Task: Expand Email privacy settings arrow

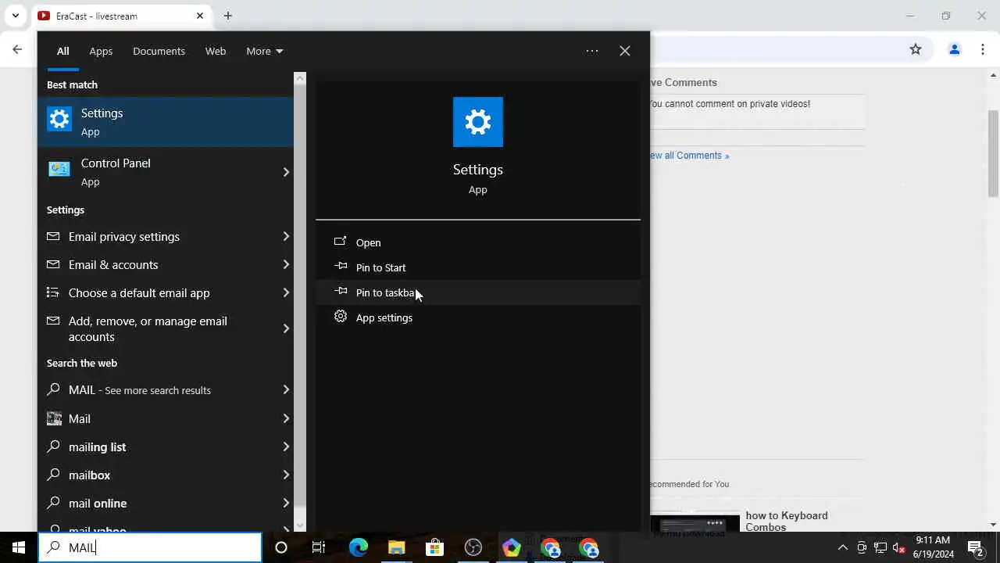Action: (x=286, y=236)
